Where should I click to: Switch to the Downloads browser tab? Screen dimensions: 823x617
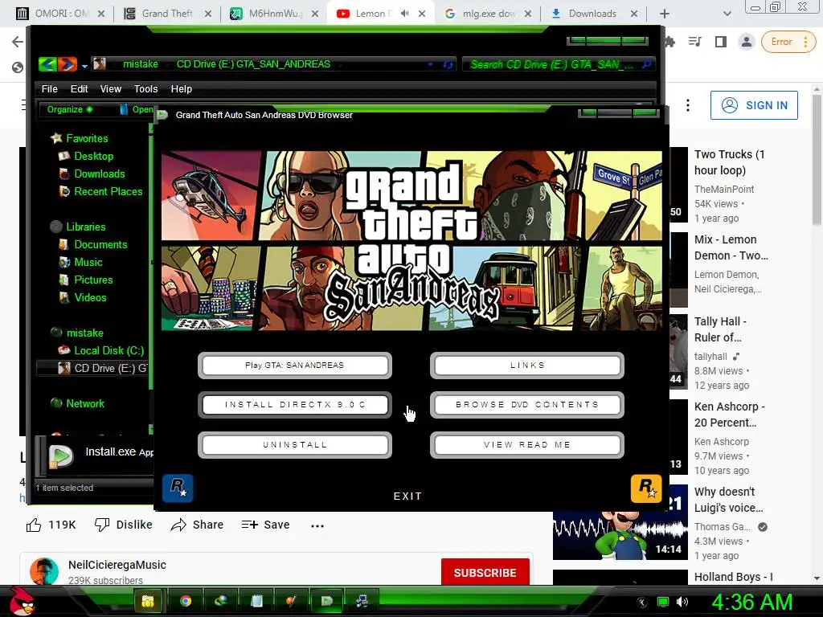point(594,14)
